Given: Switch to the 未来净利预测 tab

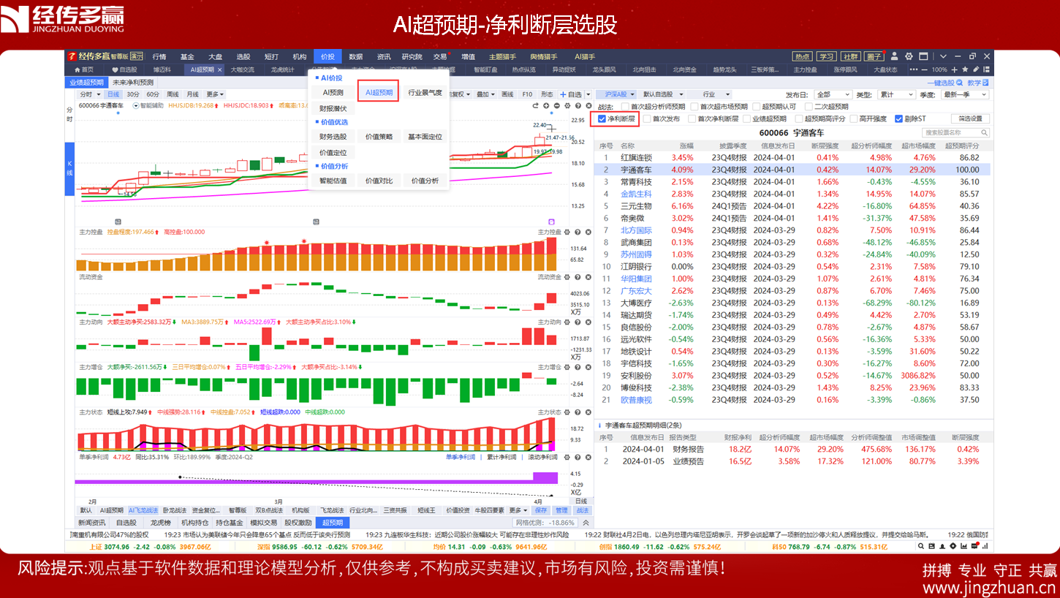Looking at the screenshot, I should coord(132,83).
